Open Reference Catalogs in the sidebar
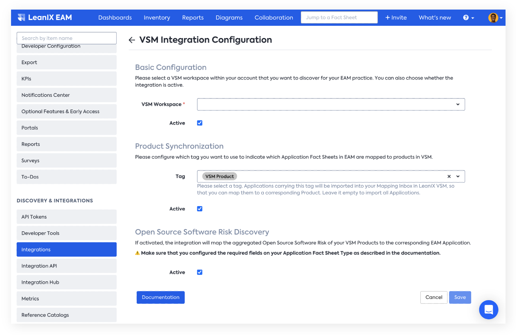This screenshot has height=335, width=516. pyautogui.click(x=67, y=315)
